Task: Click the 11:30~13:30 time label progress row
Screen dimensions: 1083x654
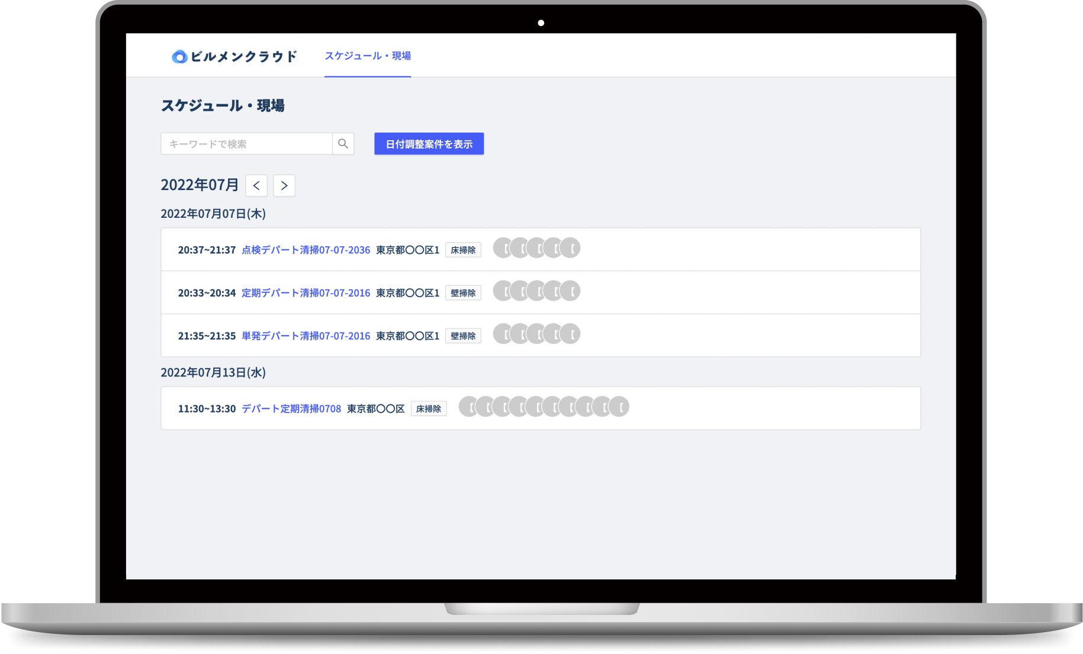Action: pyautogui.click(x=206, y=408)
